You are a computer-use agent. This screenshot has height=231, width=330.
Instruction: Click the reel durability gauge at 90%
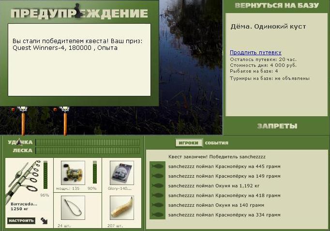point(95,172)
